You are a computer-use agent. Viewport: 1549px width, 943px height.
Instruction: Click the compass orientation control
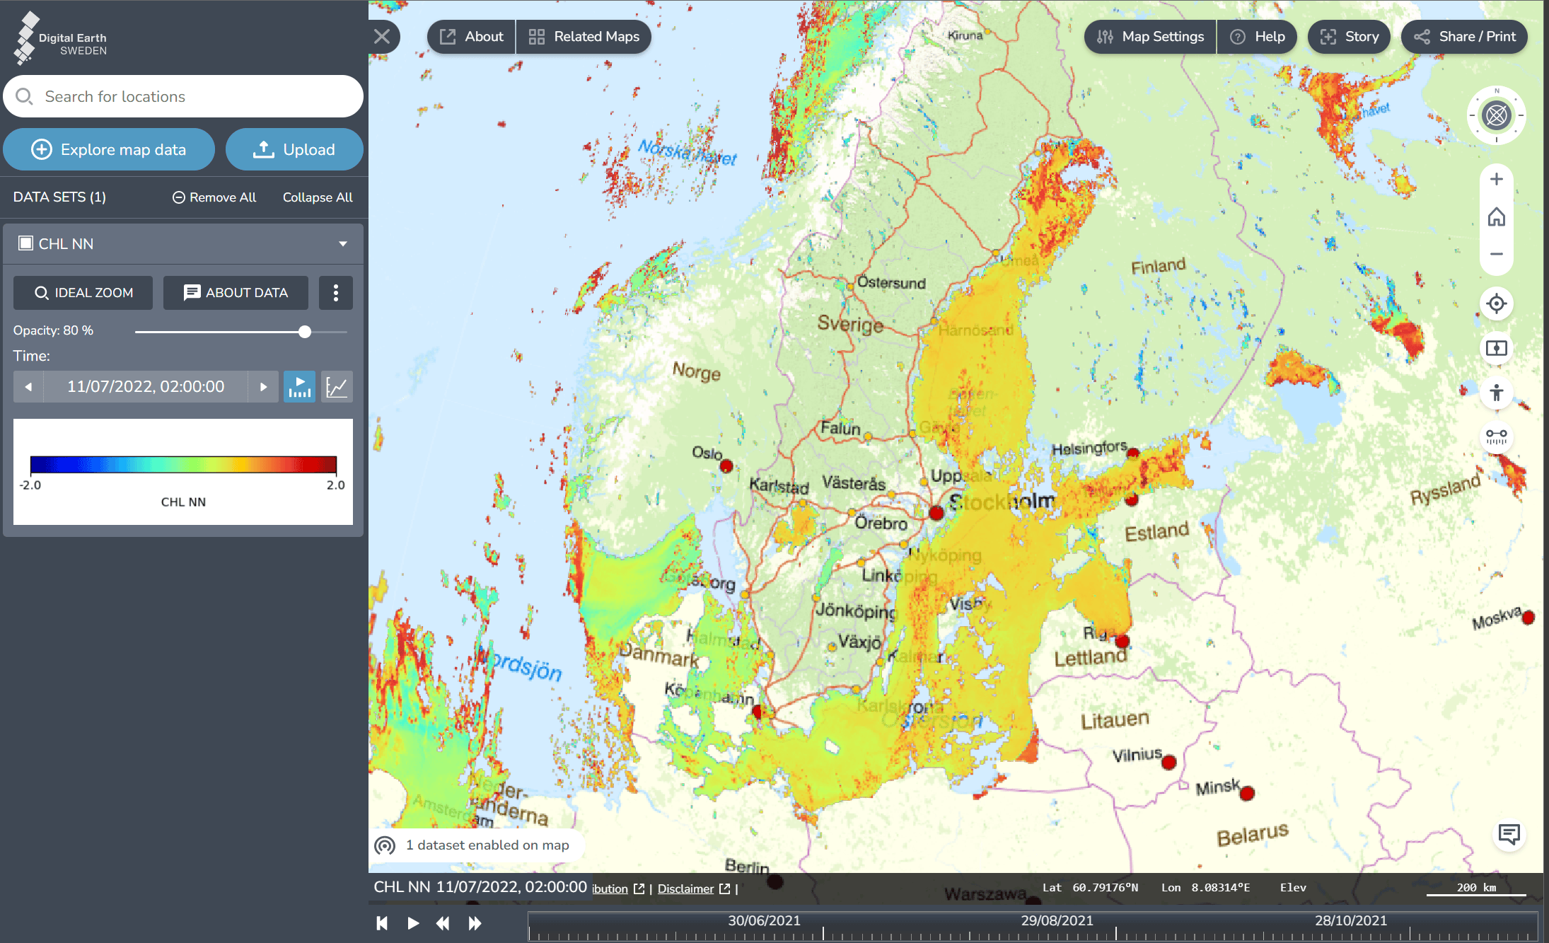[1496, 115]
